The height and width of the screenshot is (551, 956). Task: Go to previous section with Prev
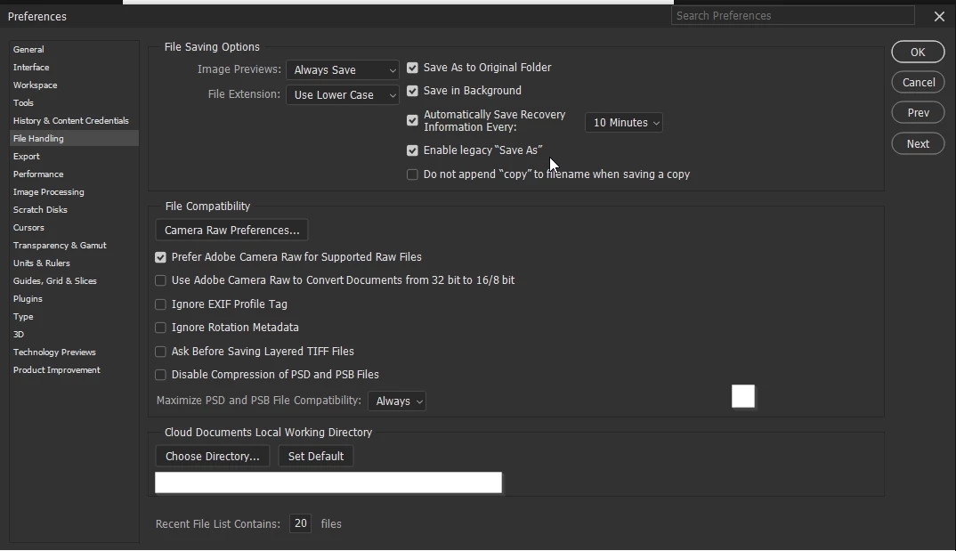click(x=918, y=113)
